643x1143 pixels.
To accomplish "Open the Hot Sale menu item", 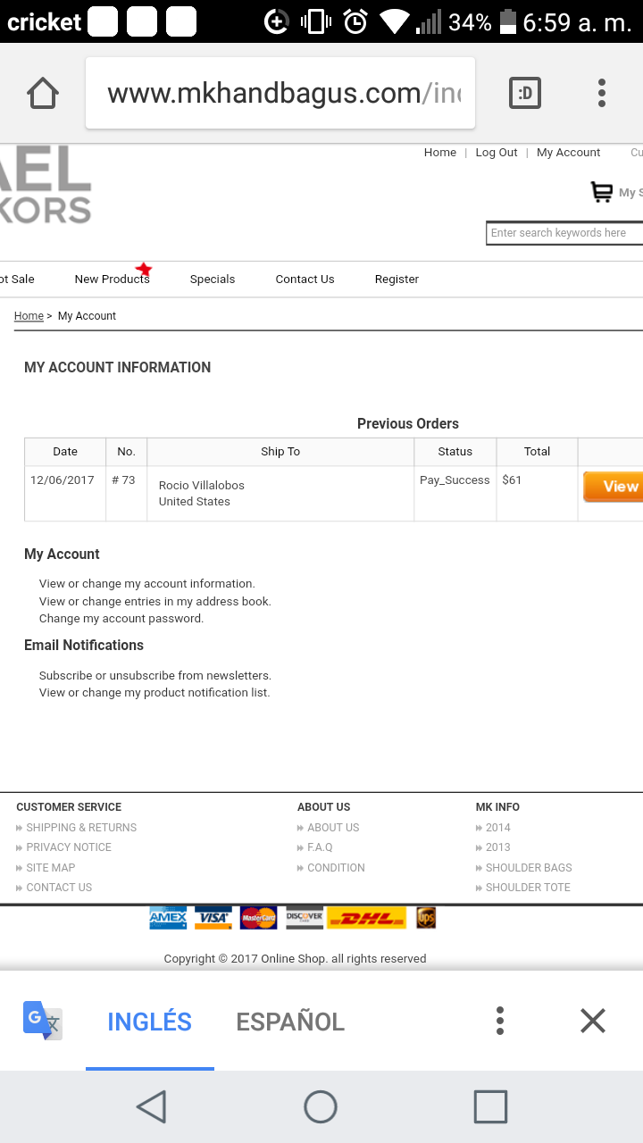I will 17,279.
